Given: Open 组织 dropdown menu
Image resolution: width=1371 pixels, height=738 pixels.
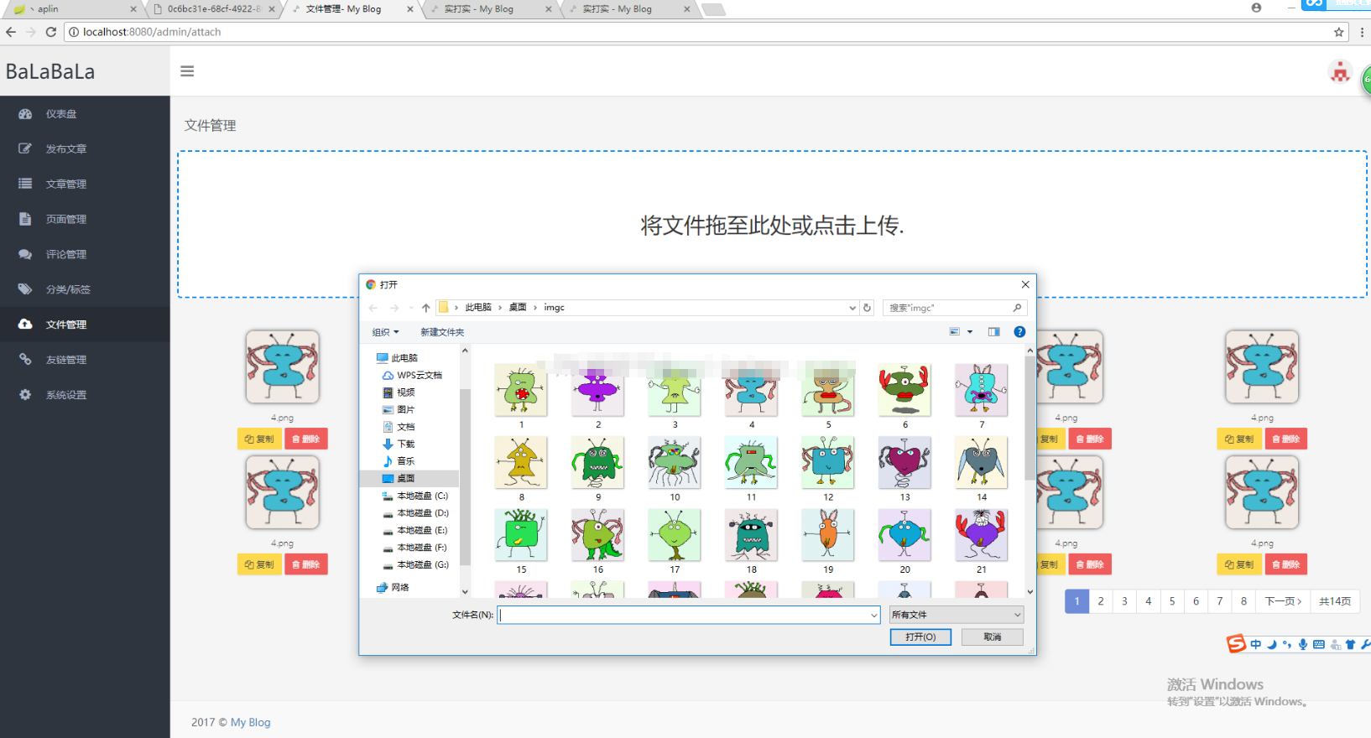Looking at the screenshot, I should coord(385,333).
